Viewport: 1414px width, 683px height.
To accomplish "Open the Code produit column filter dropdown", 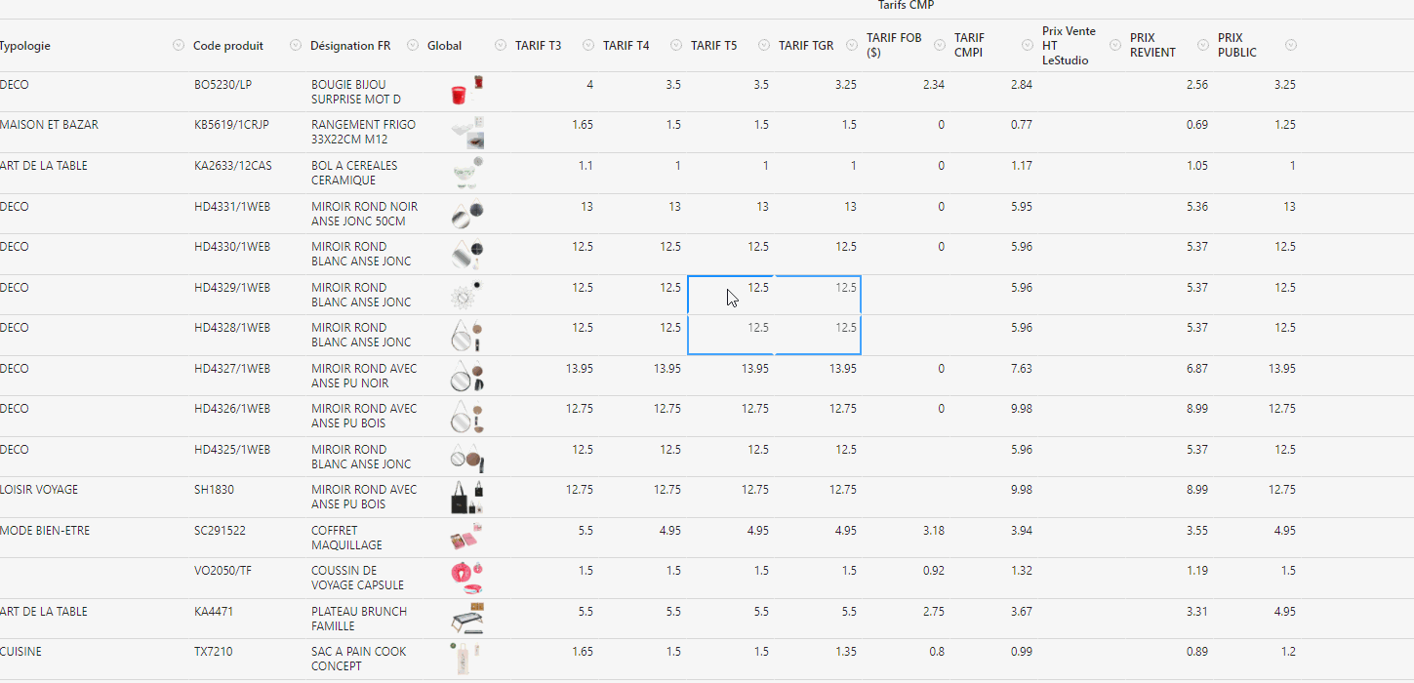I will tap(295, 45).
